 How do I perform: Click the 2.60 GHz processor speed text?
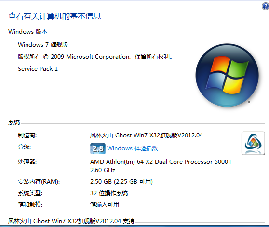coord(103,170)
